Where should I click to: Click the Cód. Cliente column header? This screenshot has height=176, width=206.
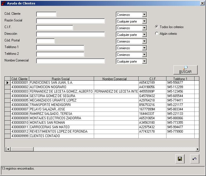[x=20, y=79]
